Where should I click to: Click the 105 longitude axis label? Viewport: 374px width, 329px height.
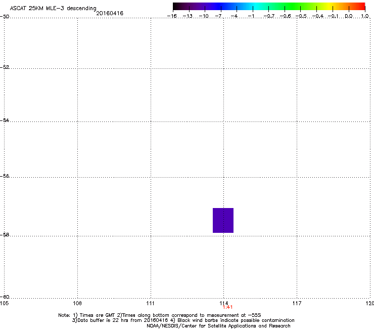[4, 303]
